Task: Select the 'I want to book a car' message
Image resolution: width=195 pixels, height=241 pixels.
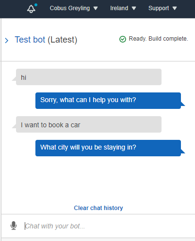Action: tap(89, 124)
